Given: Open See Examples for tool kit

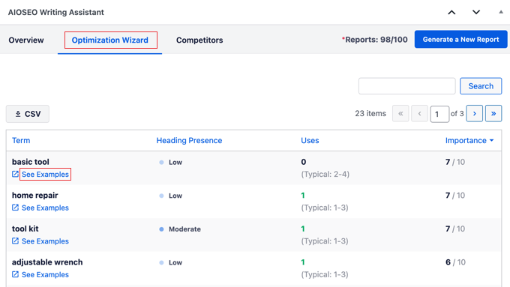Looking at the screenshot, I should click(45, 241).
